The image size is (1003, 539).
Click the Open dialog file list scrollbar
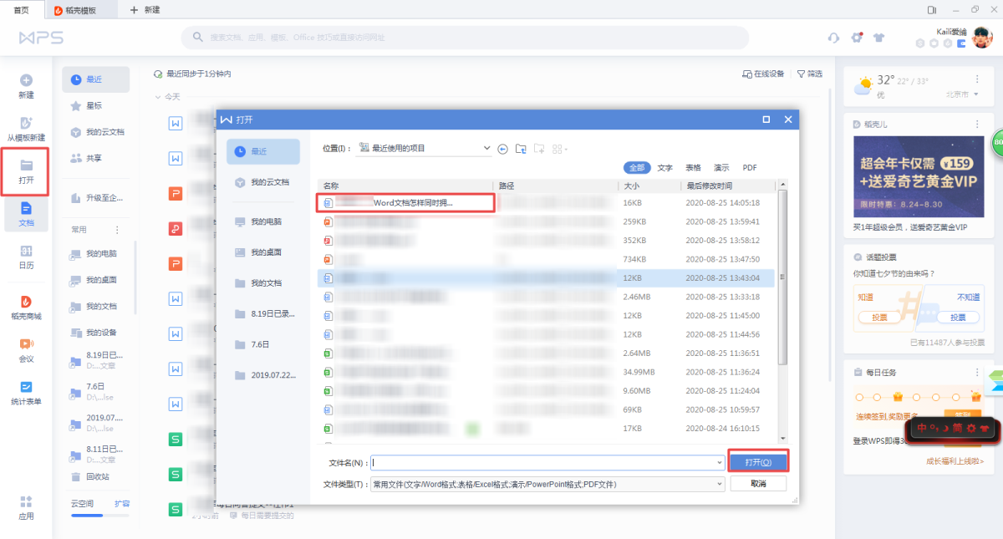(x=782, y=276)
